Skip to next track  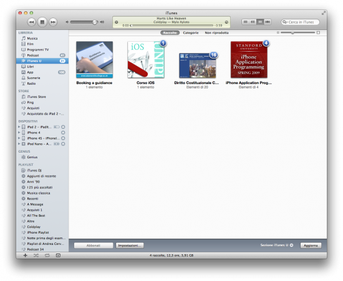(x=53, y=22)
